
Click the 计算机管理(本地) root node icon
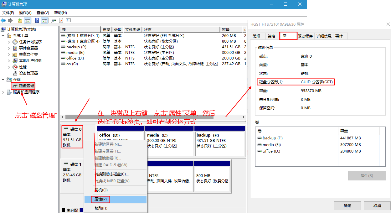(3, 29)
